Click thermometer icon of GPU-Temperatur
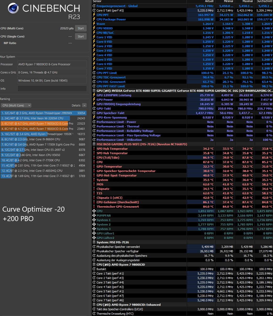273x316 pixels. tap(94, 167)
